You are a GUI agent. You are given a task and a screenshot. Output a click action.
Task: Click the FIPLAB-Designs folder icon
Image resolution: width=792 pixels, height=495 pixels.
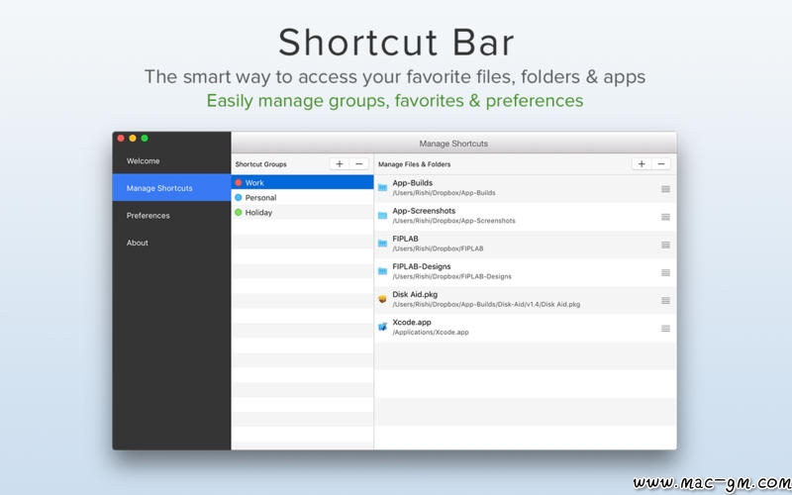pyautogui.click(x=382, y=270)
